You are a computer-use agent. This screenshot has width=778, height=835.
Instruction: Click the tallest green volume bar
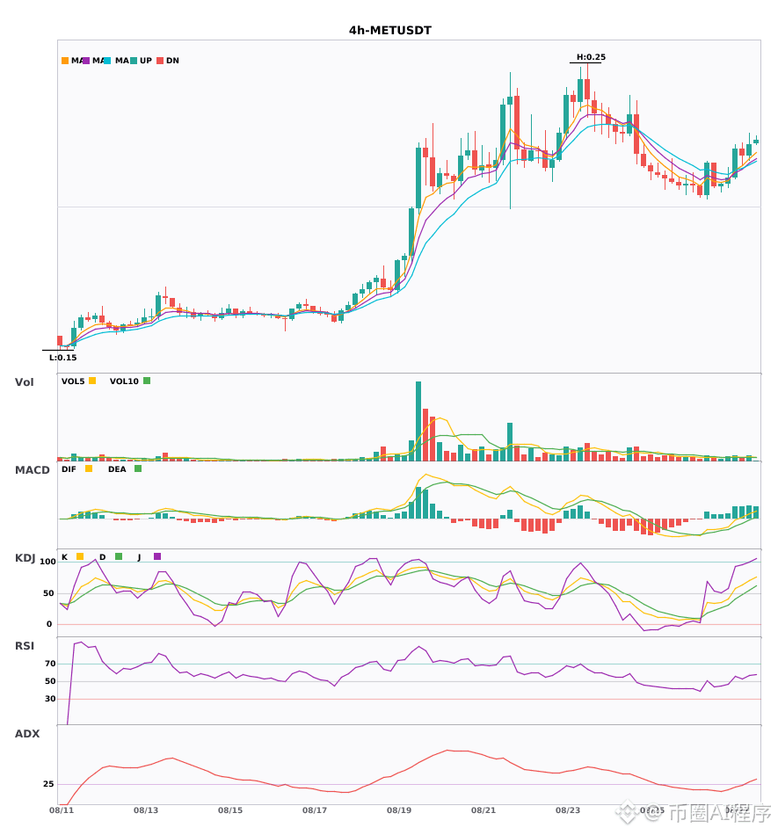(x=418, y=421)
